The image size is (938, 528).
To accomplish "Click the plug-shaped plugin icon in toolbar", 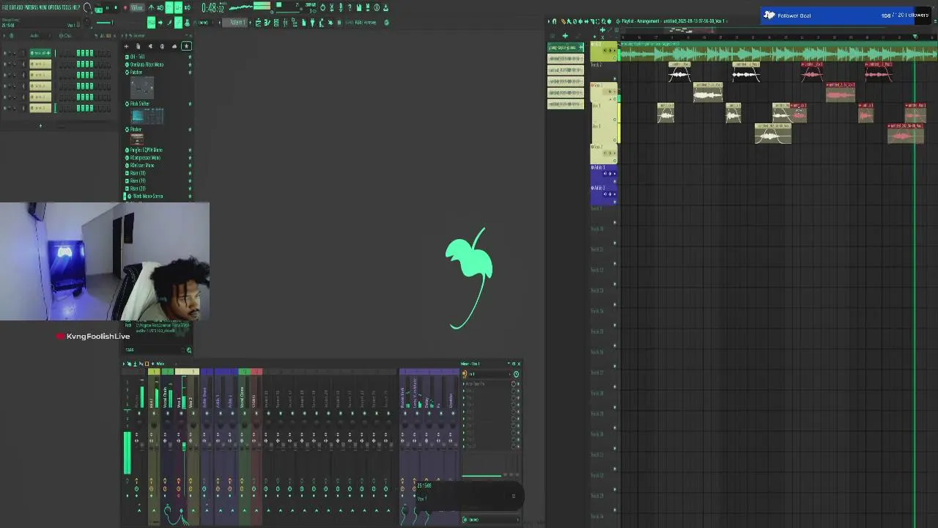I will [312, 22].
